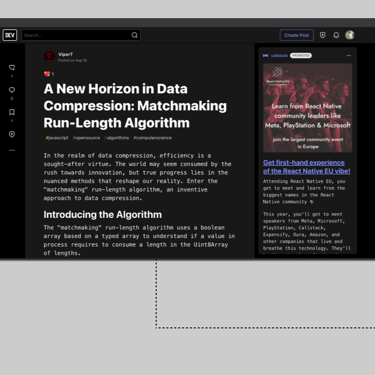Image resolution: width=375 pixels, height=375 pixels.
Task: Bookmark the article using save icon
Action: click(12, 112)
